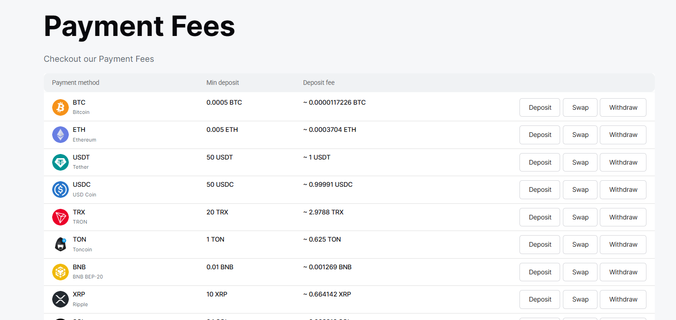676x320 pixels.
Task: Choose Swap in the USDT row
Action: [580, 162]
